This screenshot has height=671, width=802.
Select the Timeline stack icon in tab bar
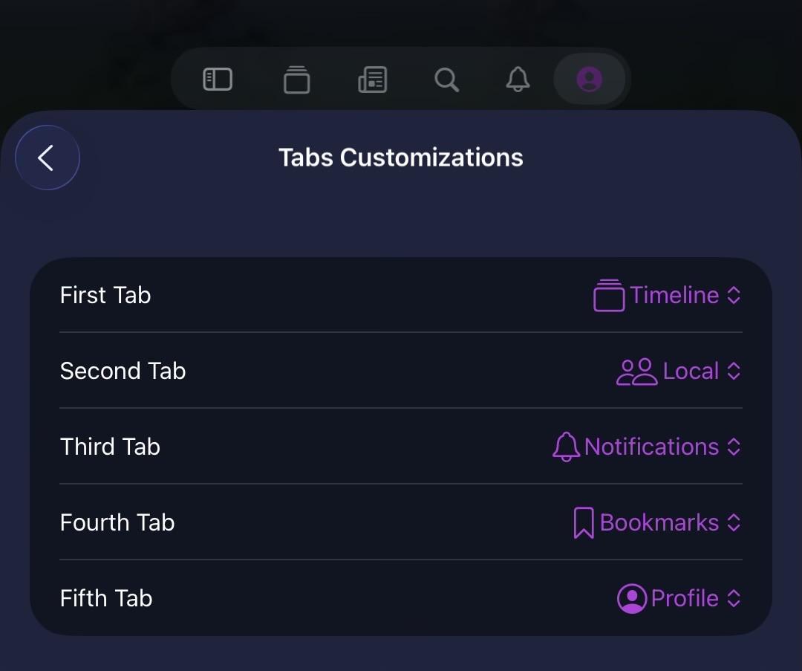[296, 80]
